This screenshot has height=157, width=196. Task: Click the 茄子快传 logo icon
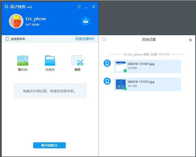coord(6,7)
